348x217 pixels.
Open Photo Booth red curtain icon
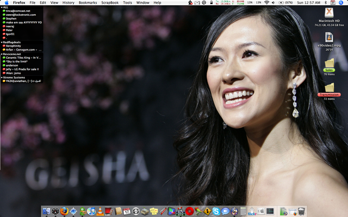tap(109, 211)
